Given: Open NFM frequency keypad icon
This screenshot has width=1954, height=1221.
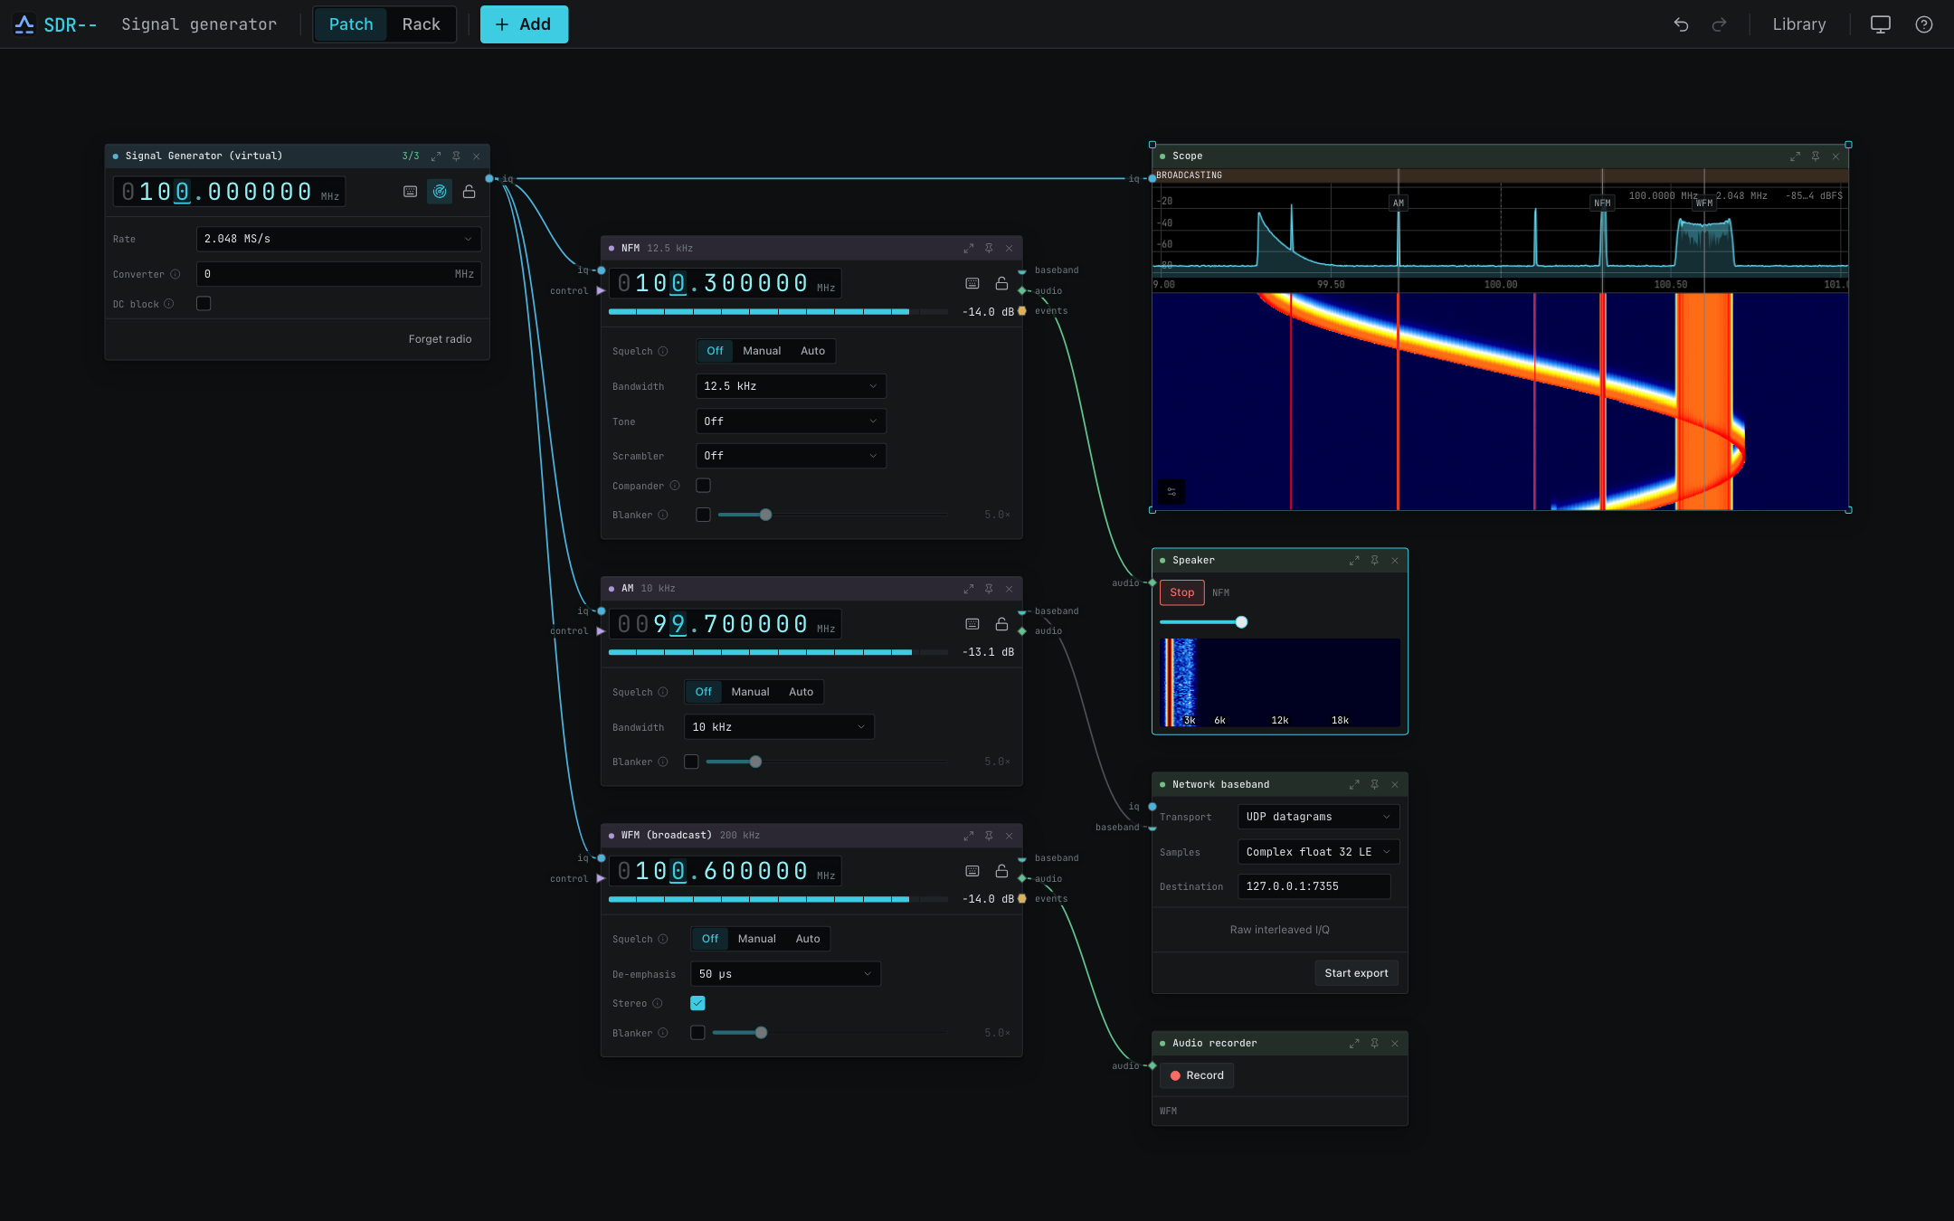Looking at the screenshot, I should coord(972,284).
